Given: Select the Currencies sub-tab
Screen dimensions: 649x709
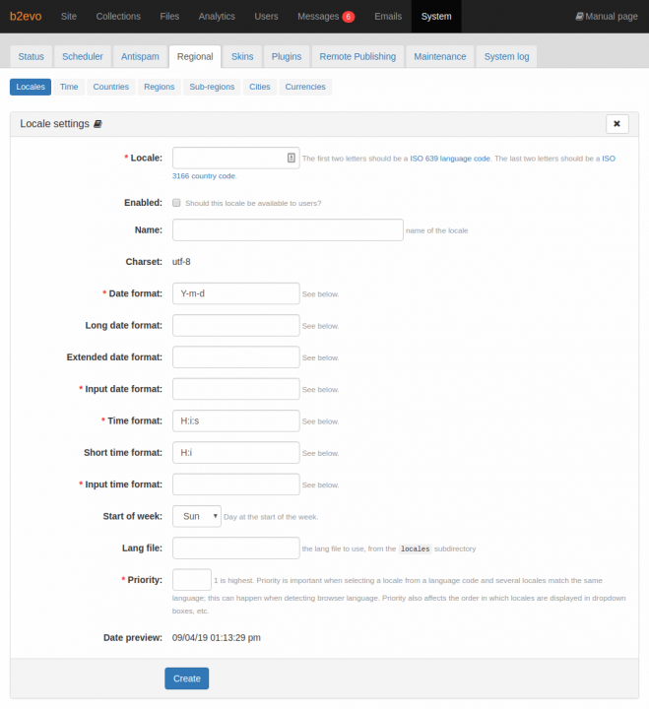Looking at the screenshot, I should pyautogui.click(x=305, y=87).
